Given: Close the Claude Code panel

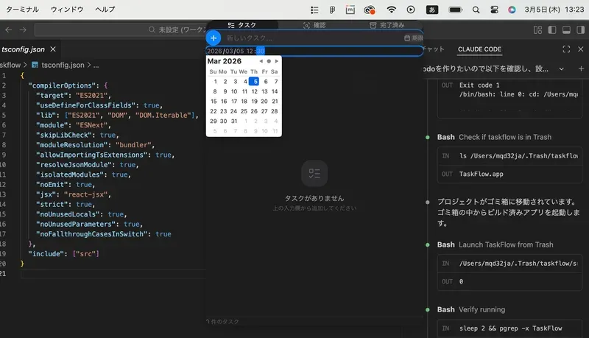Looking at the screenshot, I should point(581,49).
